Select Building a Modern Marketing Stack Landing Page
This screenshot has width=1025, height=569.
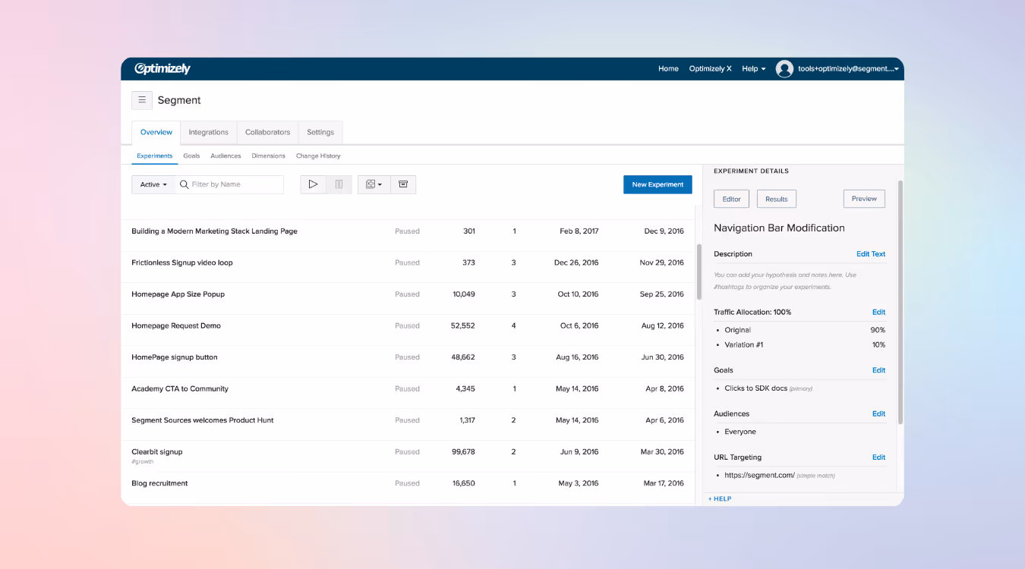214,231
